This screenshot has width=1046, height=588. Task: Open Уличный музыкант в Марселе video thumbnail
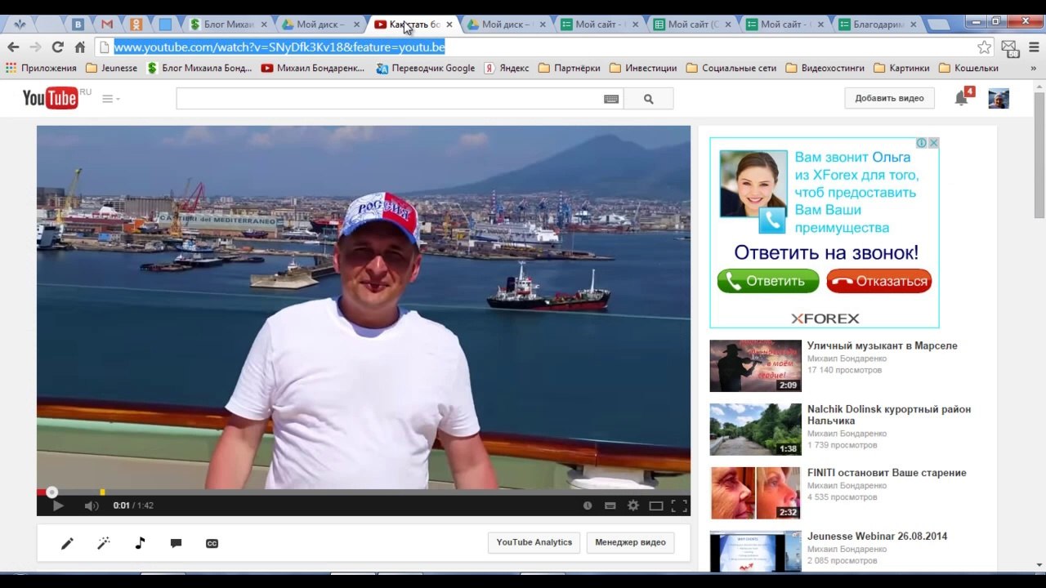coord(755,366)
